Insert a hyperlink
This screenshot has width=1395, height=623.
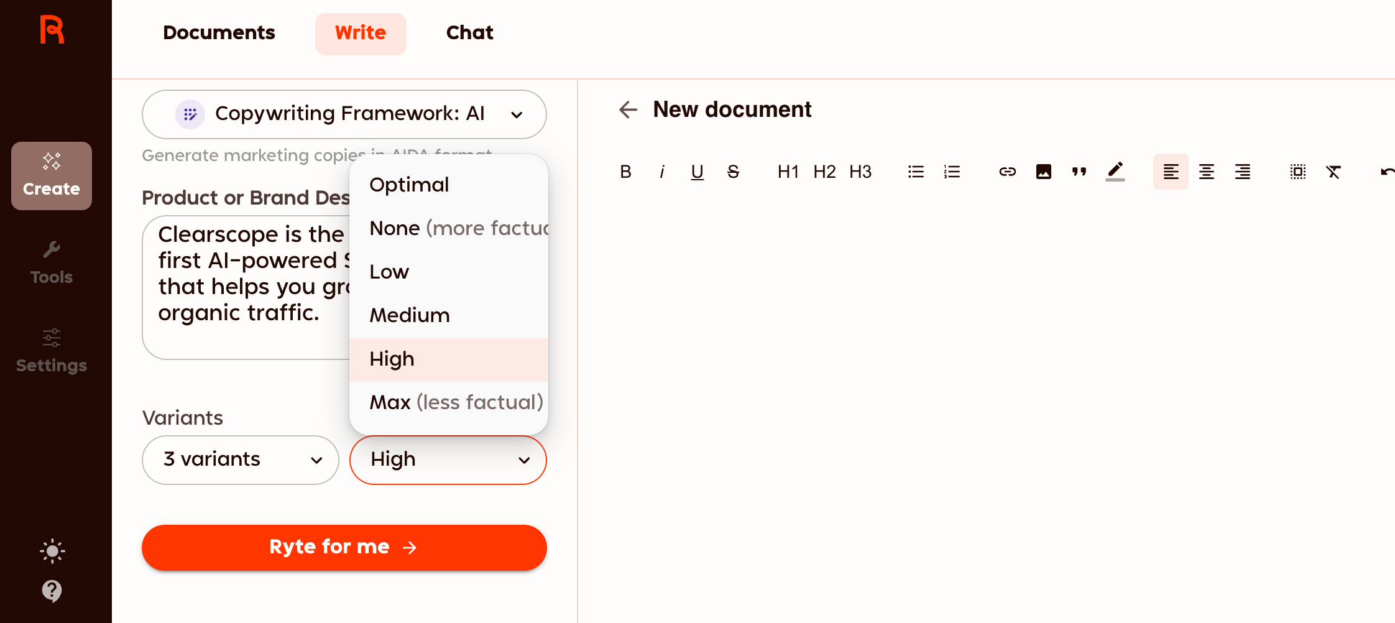(x=1008, y=172)
